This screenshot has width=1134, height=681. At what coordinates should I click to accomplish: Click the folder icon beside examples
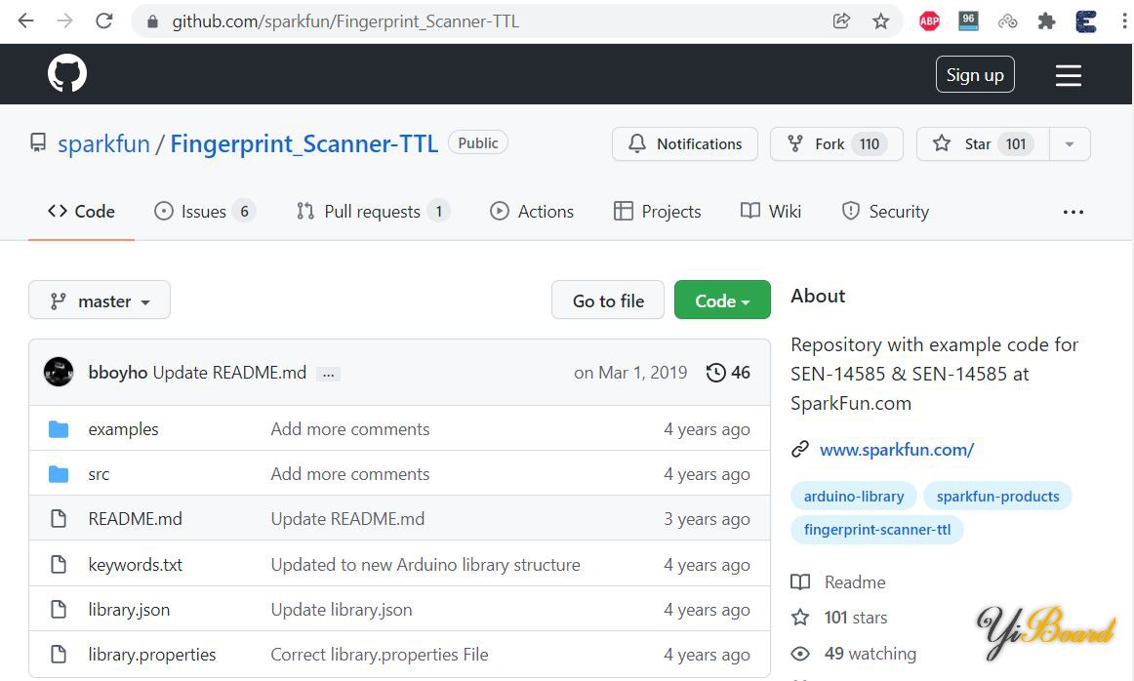tap(59, 429)
